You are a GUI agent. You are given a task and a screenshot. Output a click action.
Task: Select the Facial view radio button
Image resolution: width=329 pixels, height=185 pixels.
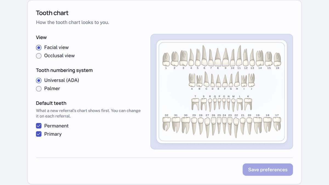[x=39, y=47]
